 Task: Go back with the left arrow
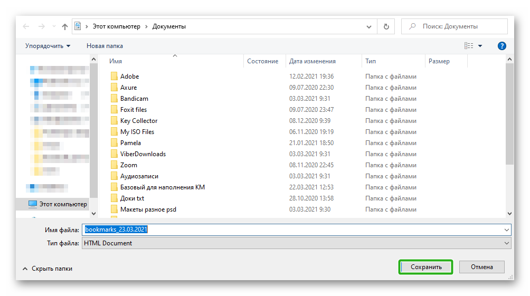coord(26,26)
